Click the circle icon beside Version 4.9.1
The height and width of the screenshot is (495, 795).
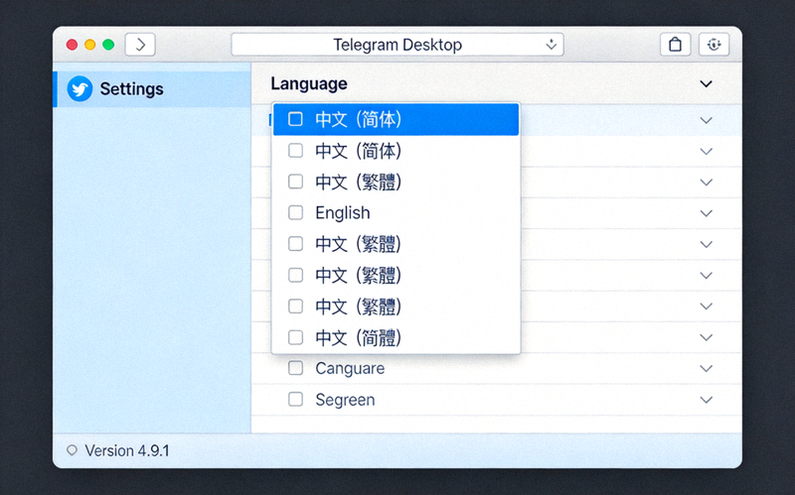(x=72, y=450)
